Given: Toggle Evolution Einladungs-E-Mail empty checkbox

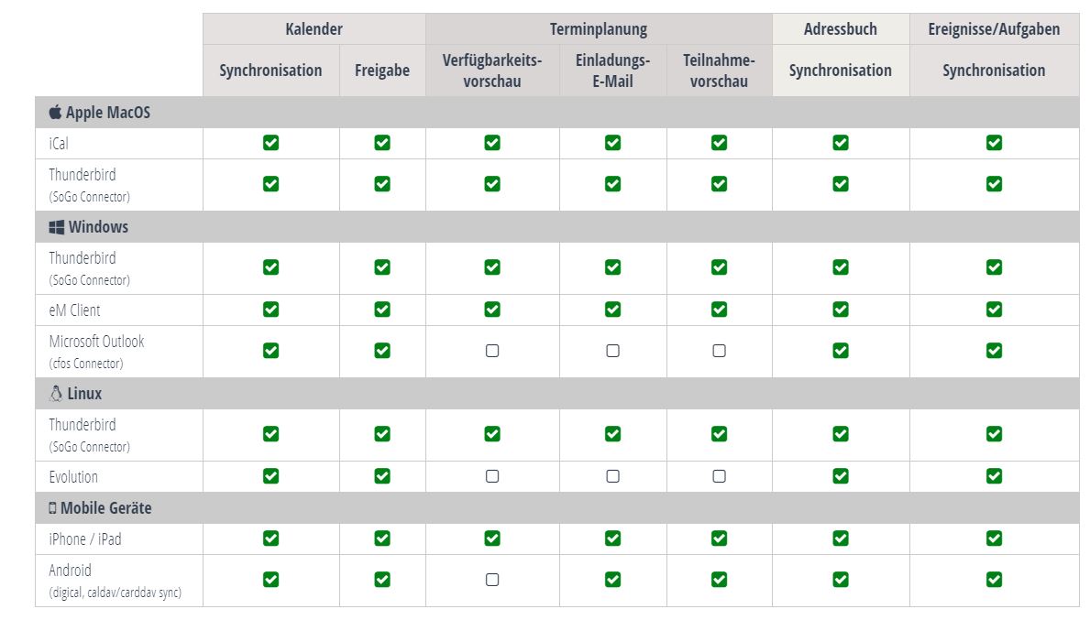Looking at the screenshot, I should [612, 476].
